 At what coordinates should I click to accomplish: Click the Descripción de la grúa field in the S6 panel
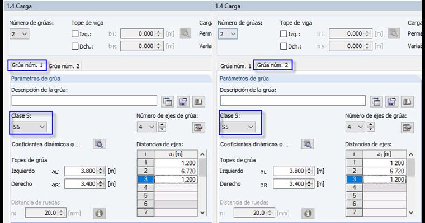(x=84, y=101)
